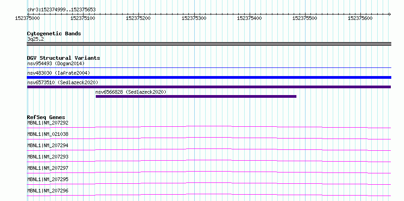Image resolution: width=404 pixels, height=201 pixels.
Task: Open variant nsv483030 (Iafrate2004) label
Action: pyautogui.click(x=59, y=73)
